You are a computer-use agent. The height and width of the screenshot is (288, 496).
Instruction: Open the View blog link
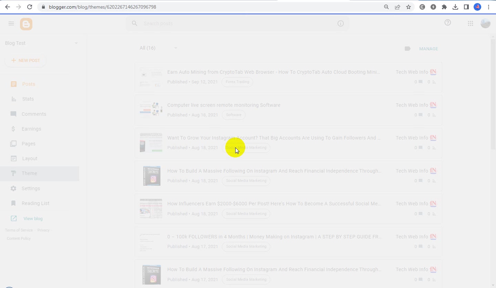tap(33, 218)
